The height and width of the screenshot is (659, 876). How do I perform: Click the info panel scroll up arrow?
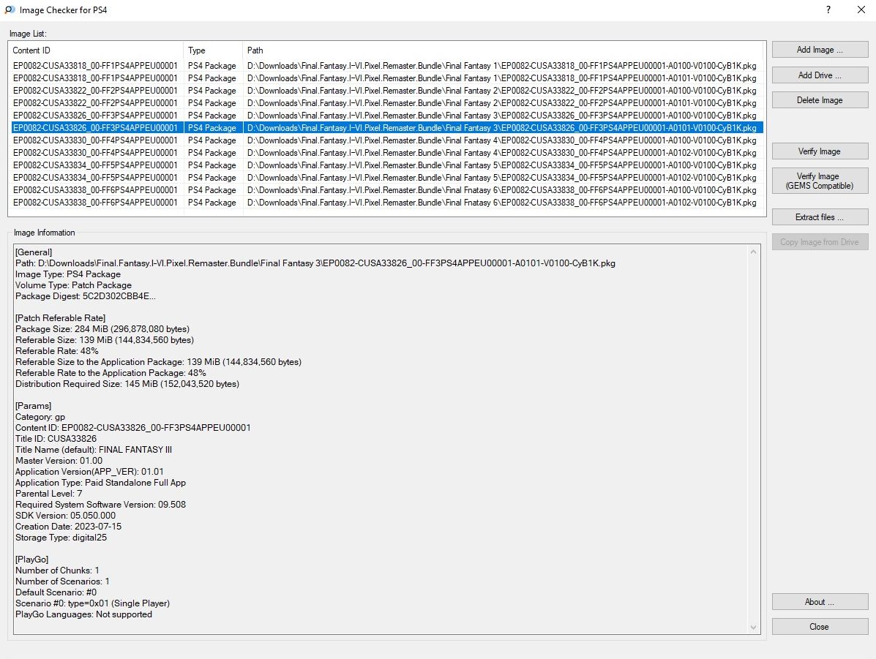pyautogui.click(x=753, y=252)
